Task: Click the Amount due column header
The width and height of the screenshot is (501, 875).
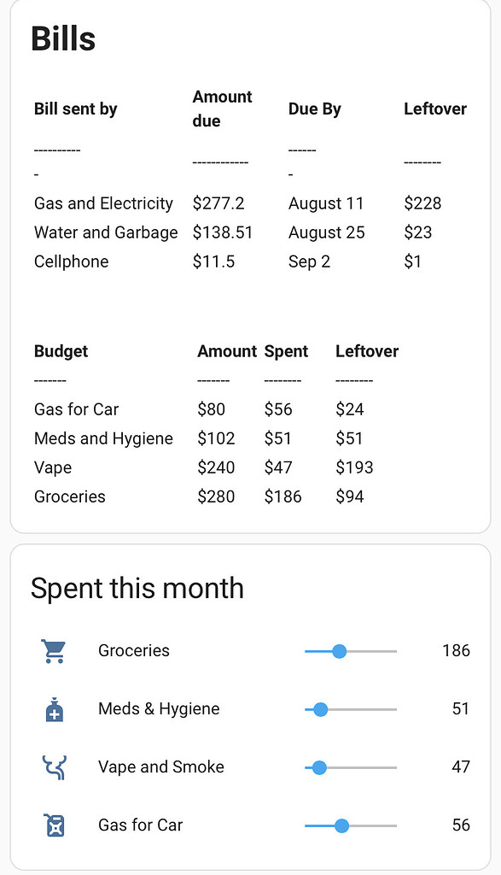Action: (x=222, y=108)
